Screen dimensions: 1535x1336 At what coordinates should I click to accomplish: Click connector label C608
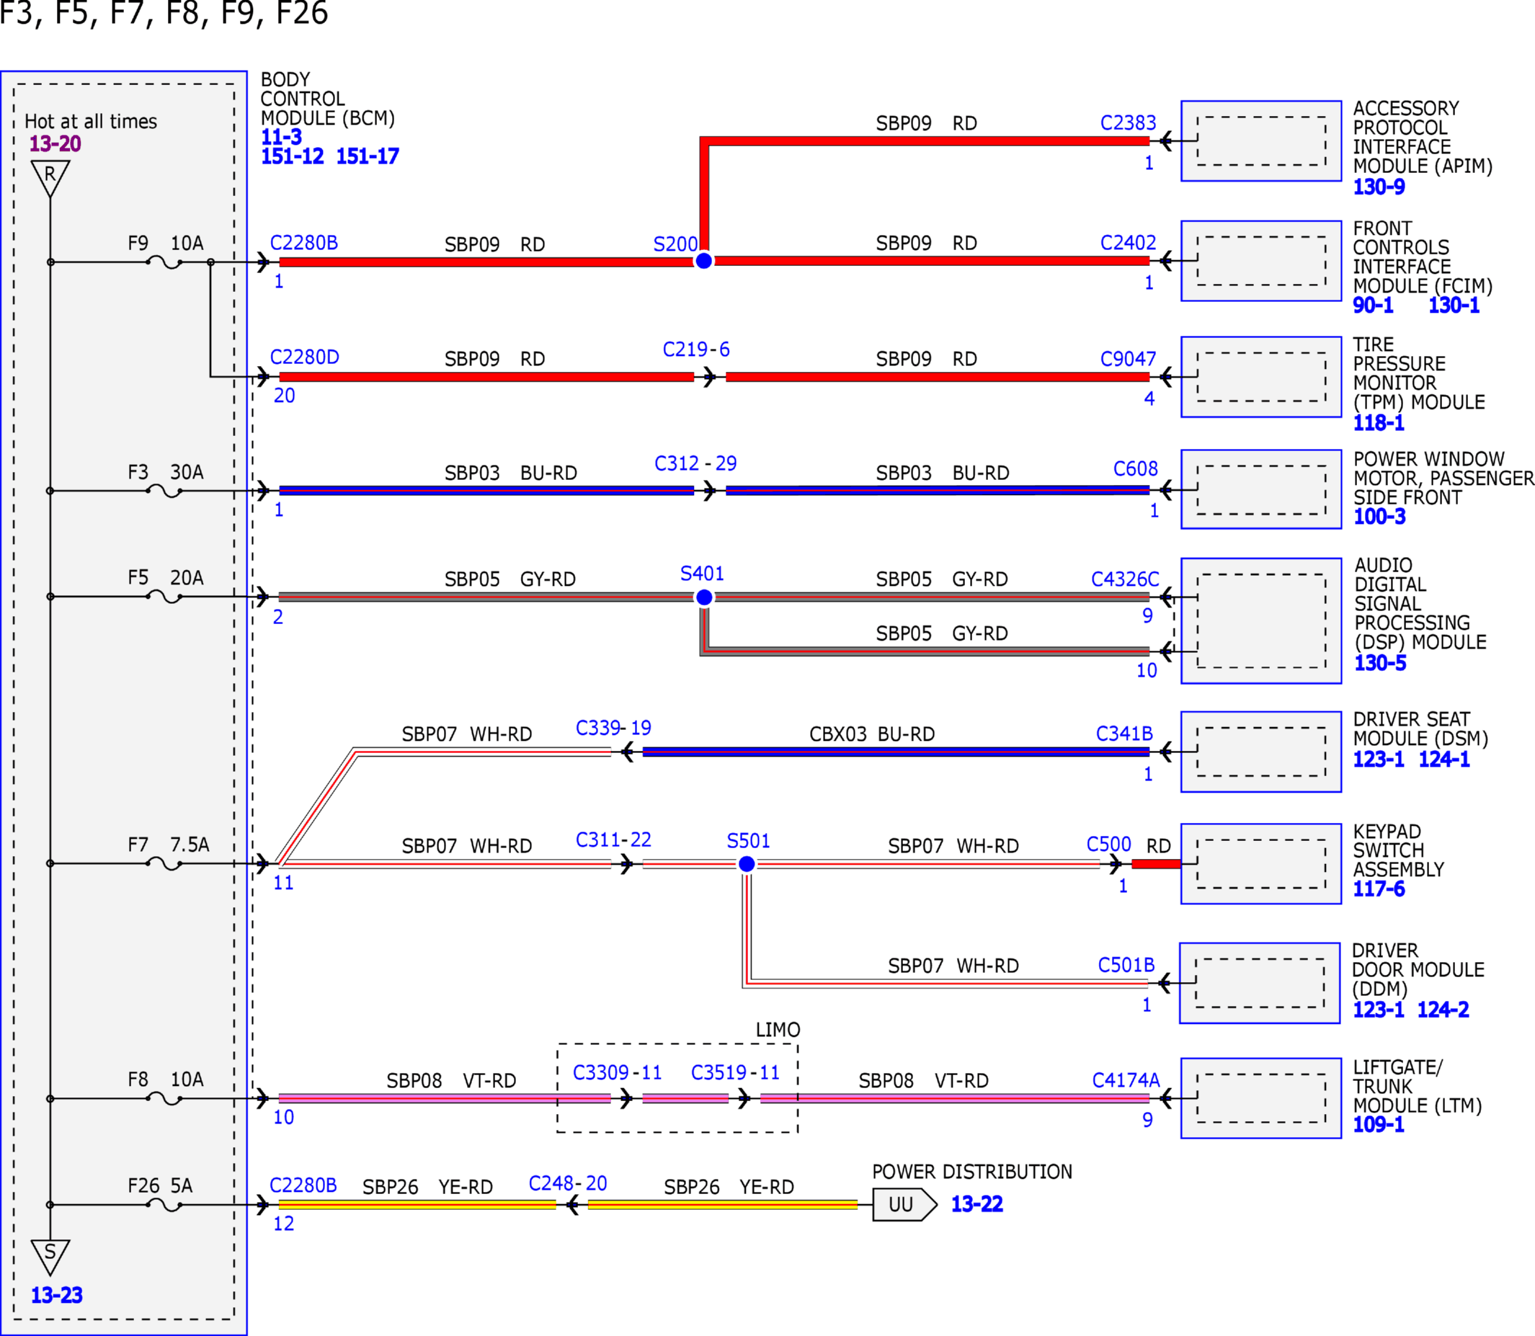(1136, 469)
